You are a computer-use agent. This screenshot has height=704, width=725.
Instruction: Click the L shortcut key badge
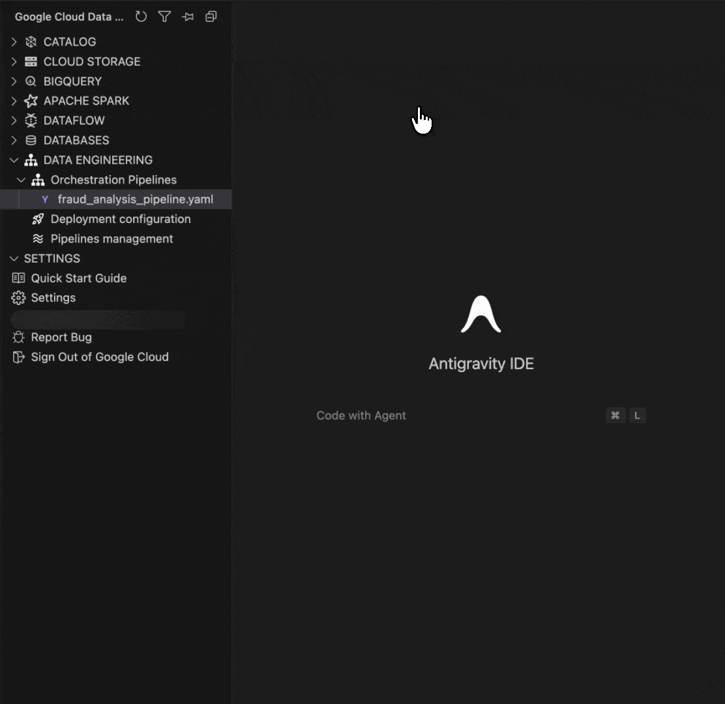(x=637, y=416)
